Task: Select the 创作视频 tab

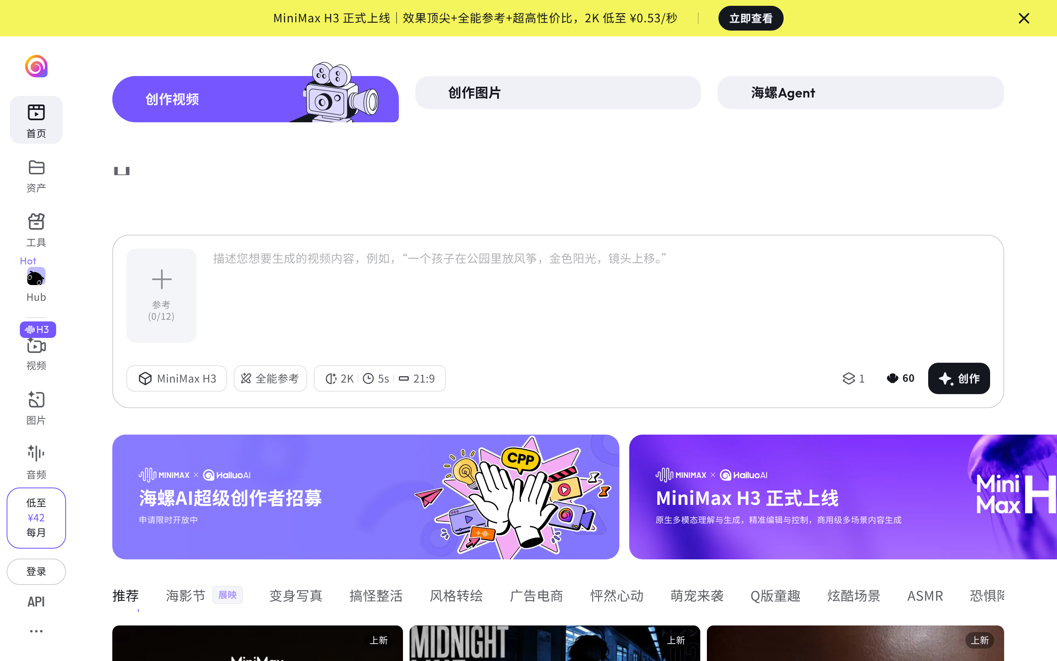Action: click(x=255, y=99)
